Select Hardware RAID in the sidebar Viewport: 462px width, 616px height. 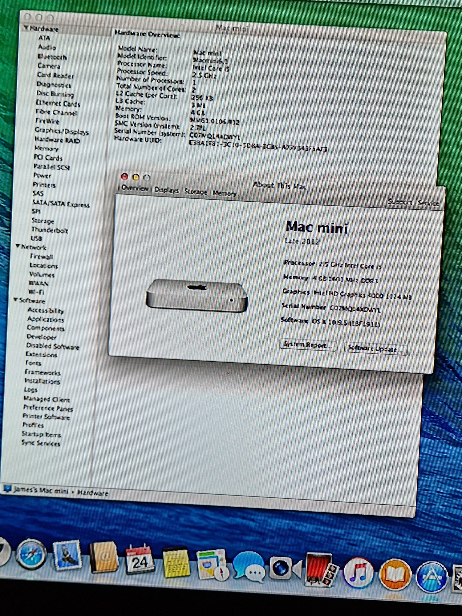[x=57, y=140]
